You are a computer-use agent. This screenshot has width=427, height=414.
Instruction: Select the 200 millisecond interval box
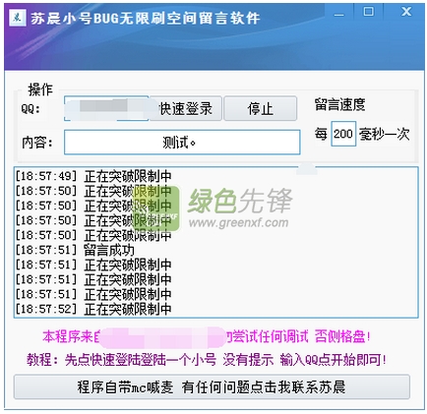343,134
